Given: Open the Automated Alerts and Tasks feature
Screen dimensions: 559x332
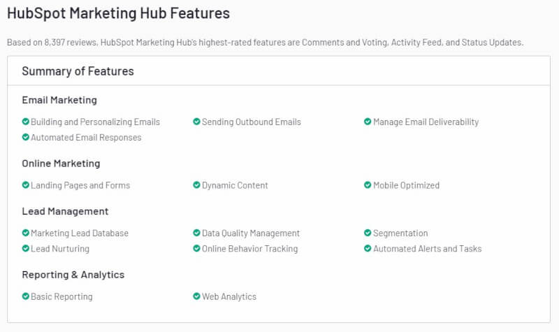Looking at the screenshot, I should pos(427,249).
